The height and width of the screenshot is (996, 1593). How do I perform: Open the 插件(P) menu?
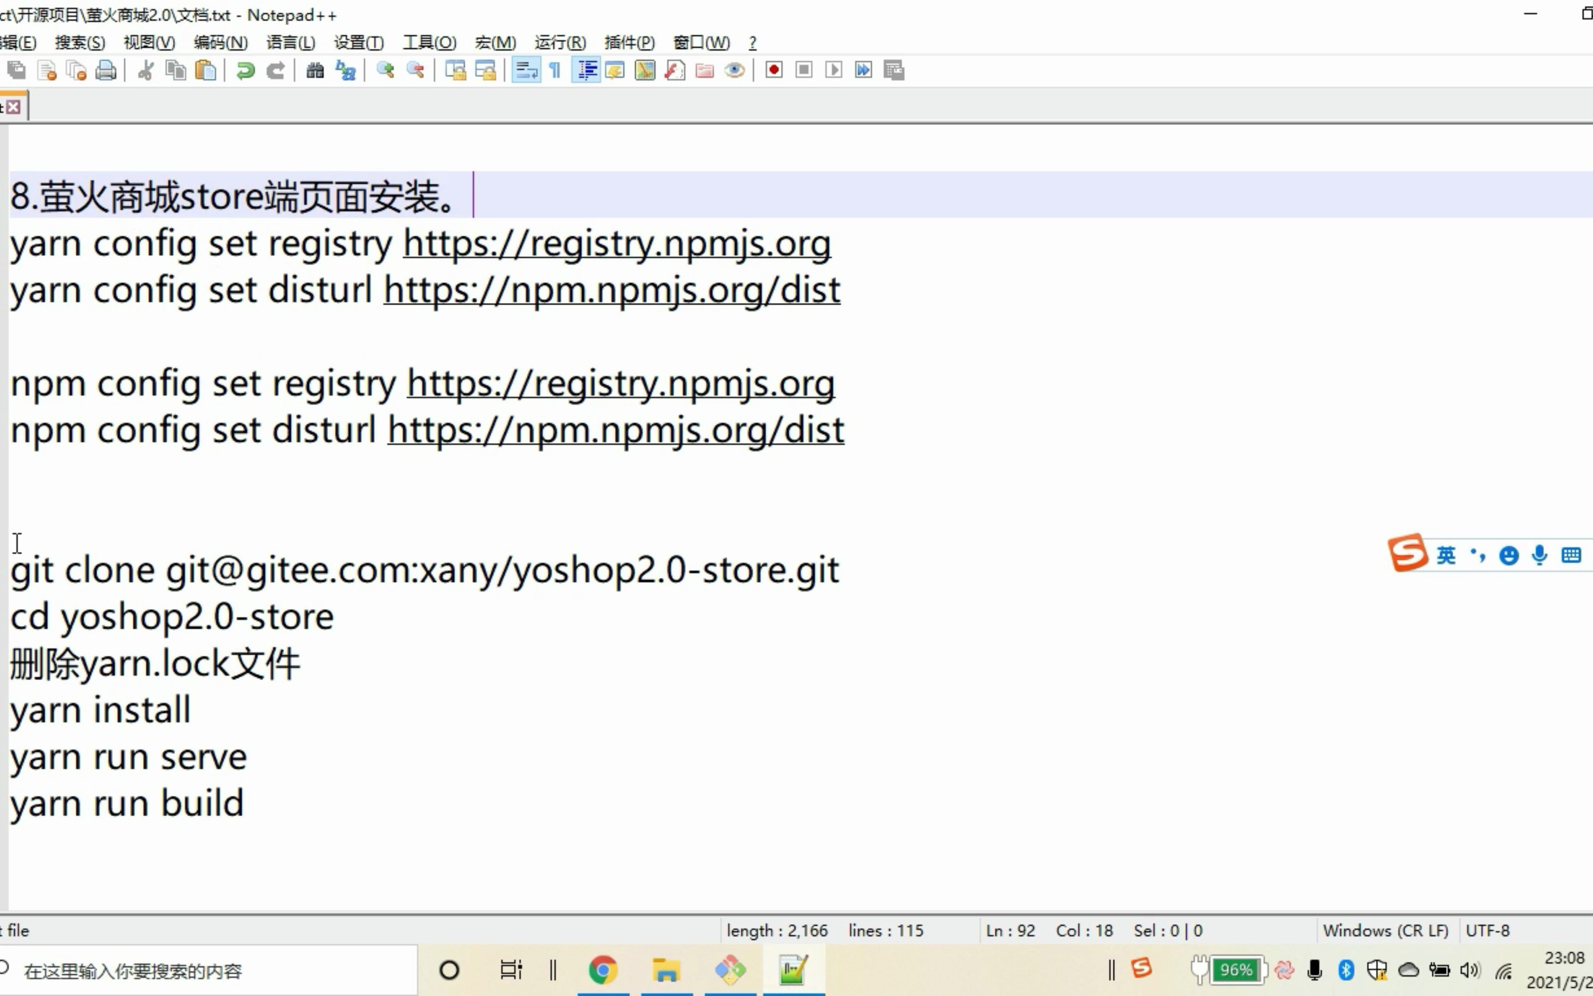(x=629, y=43)
